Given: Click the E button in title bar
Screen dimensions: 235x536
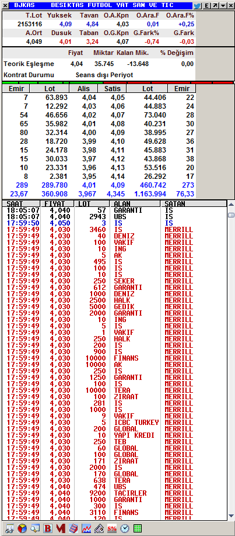Looking at the screenshot, I should point(206,5).
